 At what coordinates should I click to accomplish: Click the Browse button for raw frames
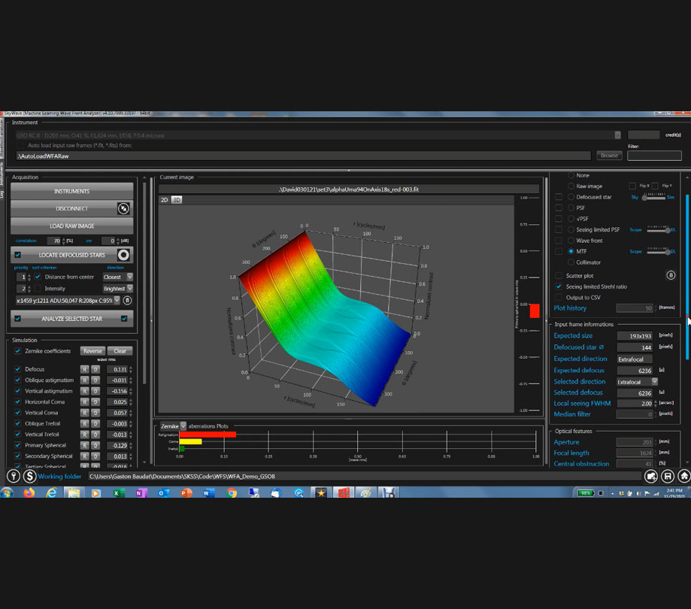pos(609,156)
